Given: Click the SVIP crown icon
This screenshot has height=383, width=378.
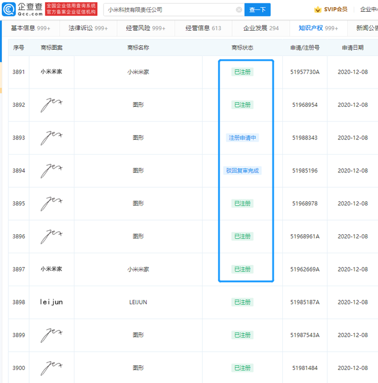Looking at the screenshot, I should (318, 10).
